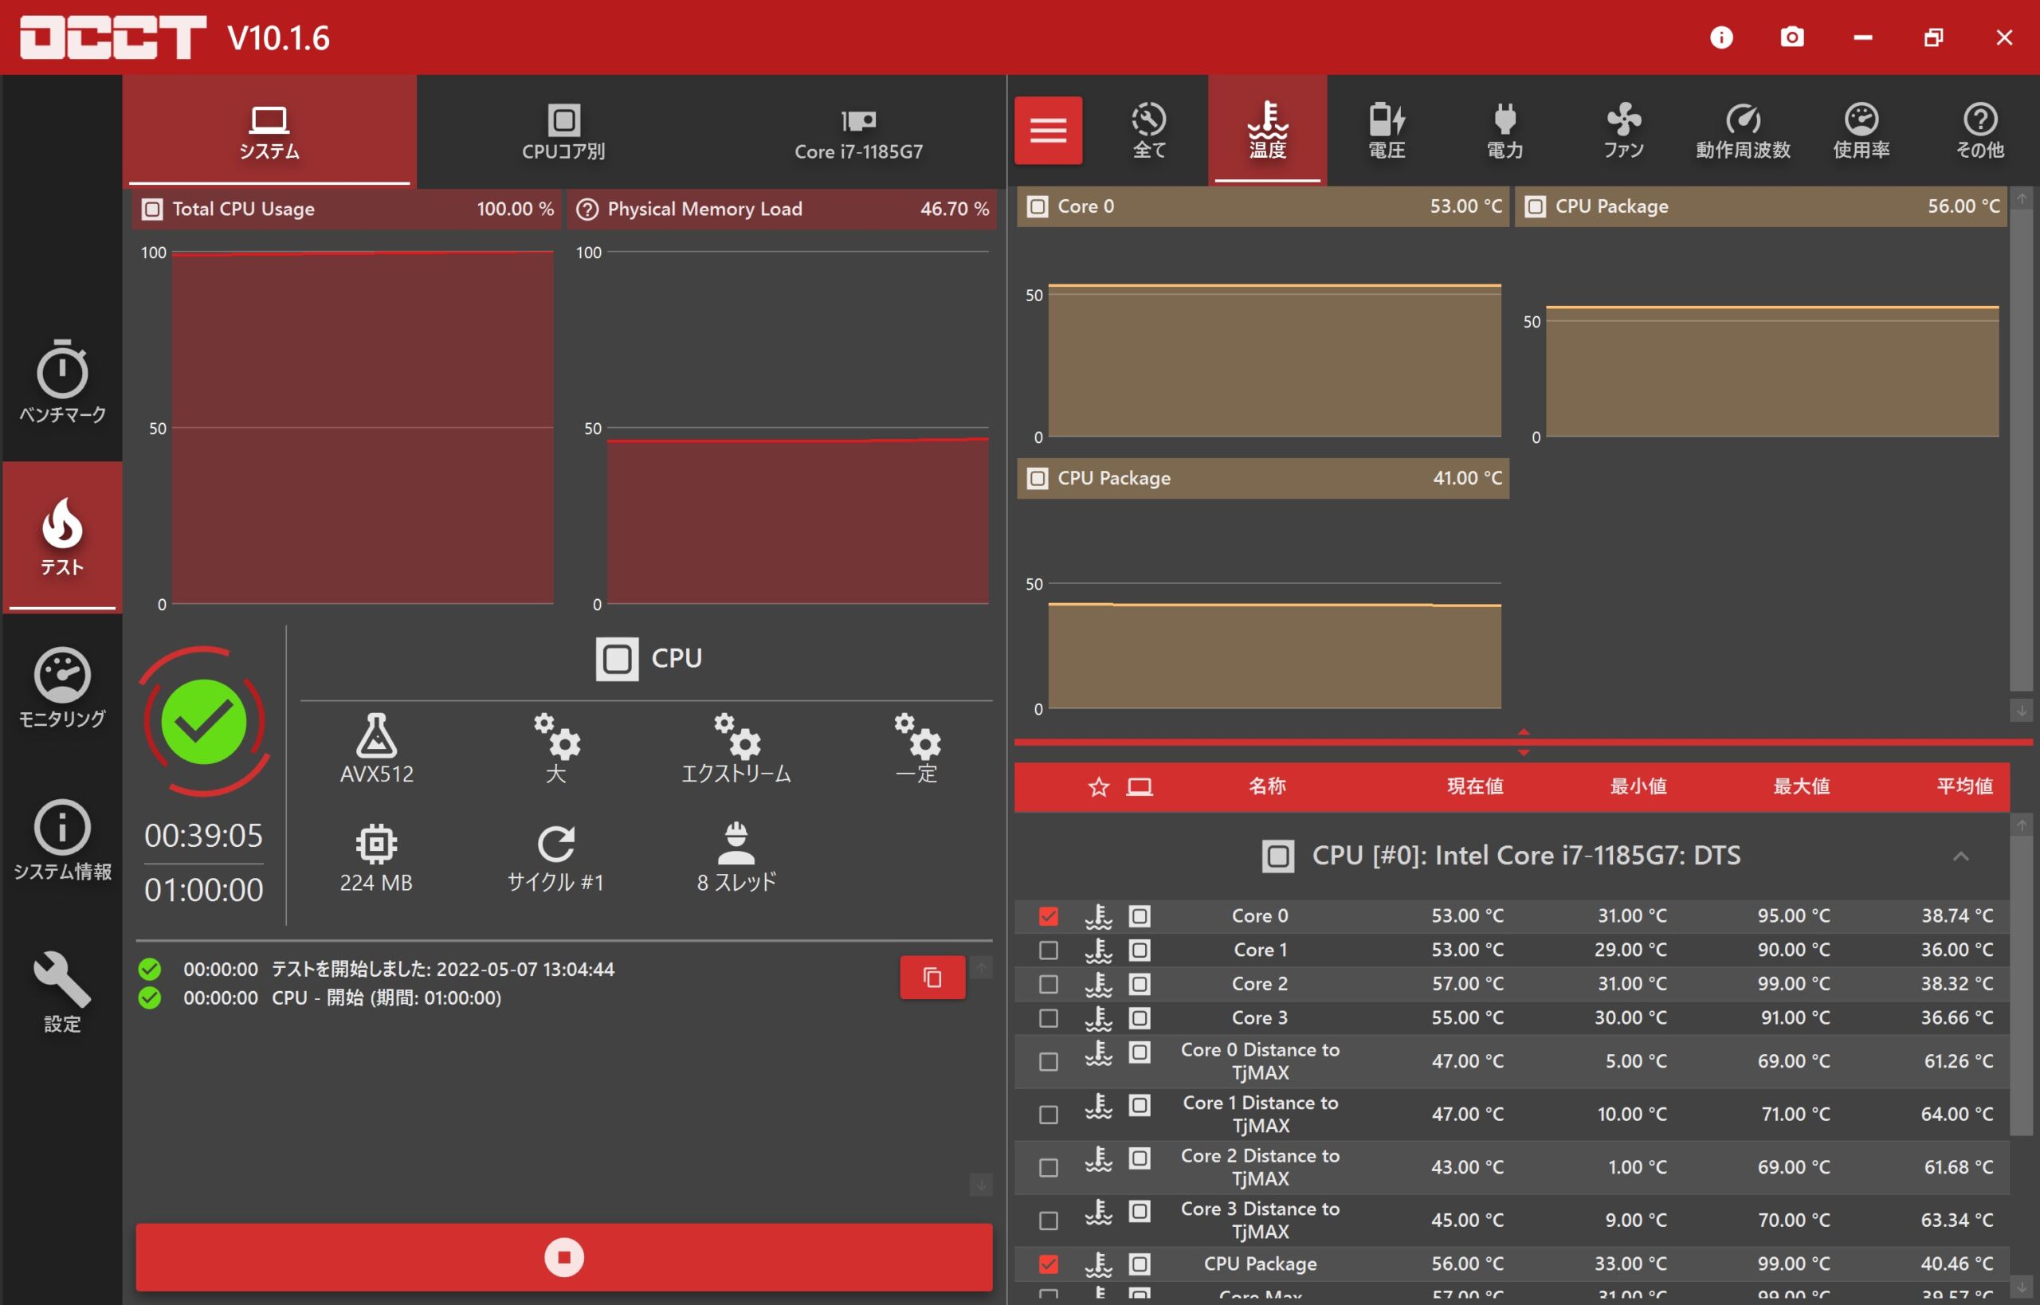Uncheck the Core 0 checkbox
Image resolution: width=2040 pixels, height=1305 pixels.
coord(1049,916)
